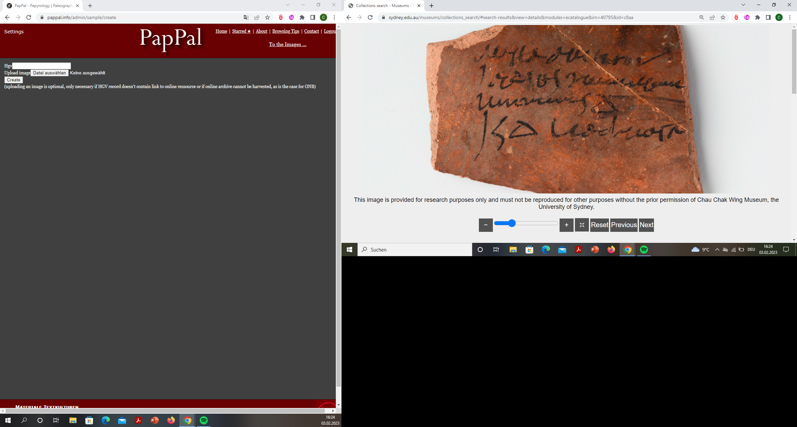Select the PapPal browser tab
Screen dimensions: 797x427
43,6
